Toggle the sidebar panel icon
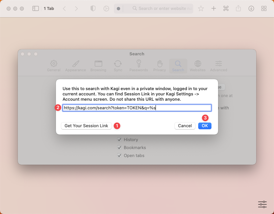The width and height of the screenshot is (274, 214). (x=36, y=9)
